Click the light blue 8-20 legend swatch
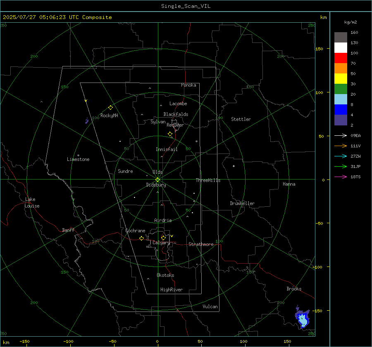 [x=341, y=99]
